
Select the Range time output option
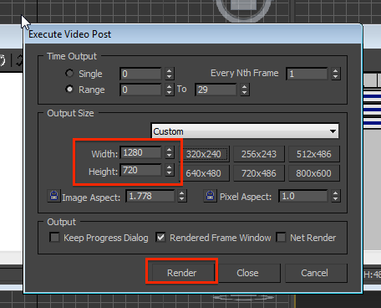point(69,90)
